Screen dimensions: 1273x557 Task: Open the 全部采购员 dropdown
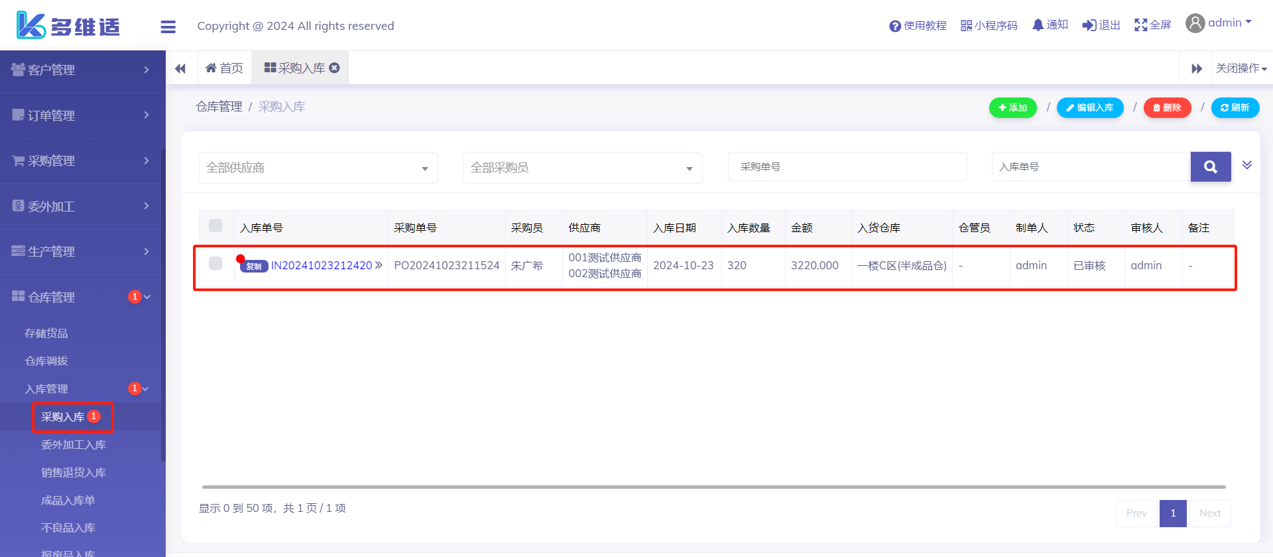coord(582,168)
